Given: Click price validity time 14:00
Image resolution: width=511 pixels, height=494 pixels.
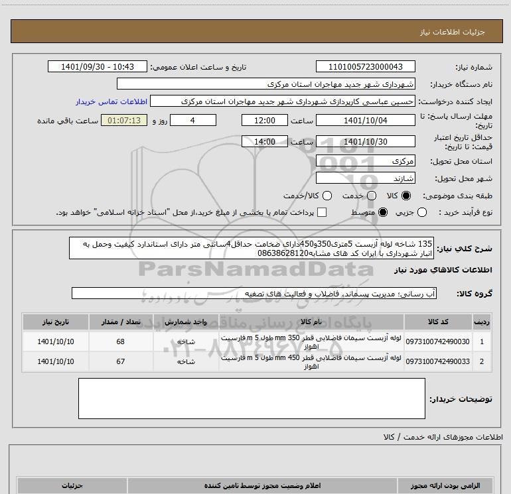Looking at the screenshot, I should tap(265, 141).
